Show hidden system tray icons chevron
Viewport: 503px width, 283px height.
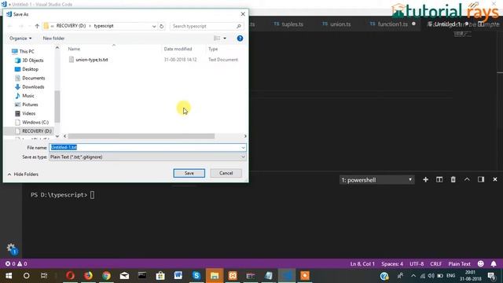coord(413,276)
